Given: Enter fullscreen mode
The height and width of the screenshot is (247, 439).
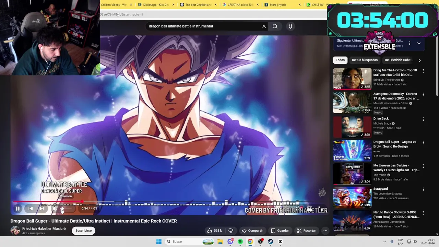Looking at the screenshot, I should [x=321, y=209].
